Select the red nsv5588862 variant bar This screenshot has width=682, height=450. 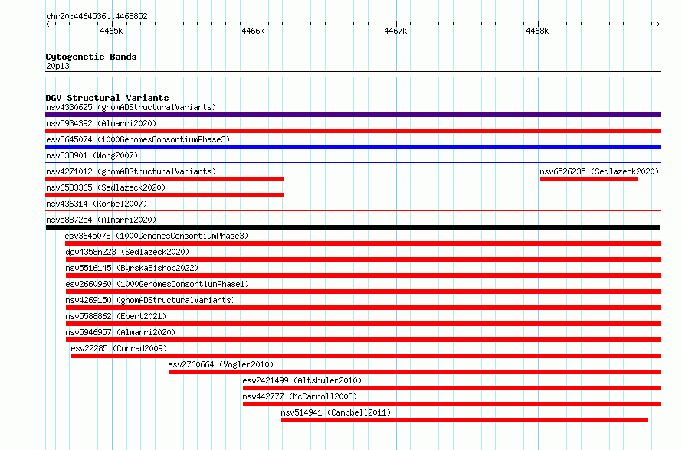click(363, 324)
